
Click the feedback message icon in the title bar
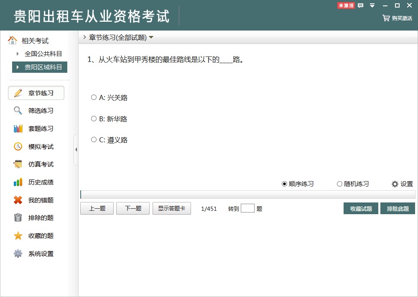pos(360,5)
